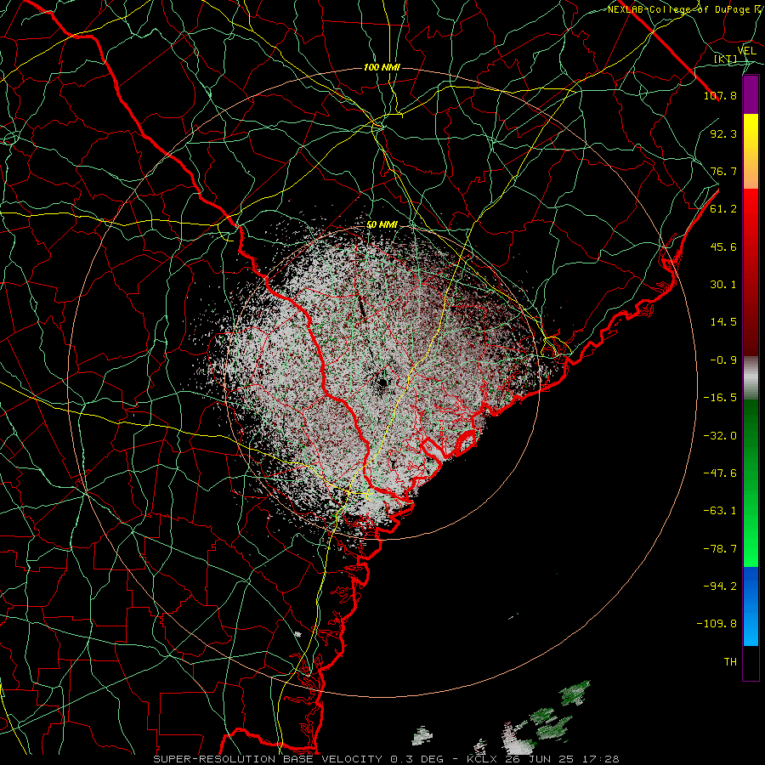The height and width of the screenshot is (765, 765).
Task: Click the 14.5 value on velocity scale
Action: (723, 322)
